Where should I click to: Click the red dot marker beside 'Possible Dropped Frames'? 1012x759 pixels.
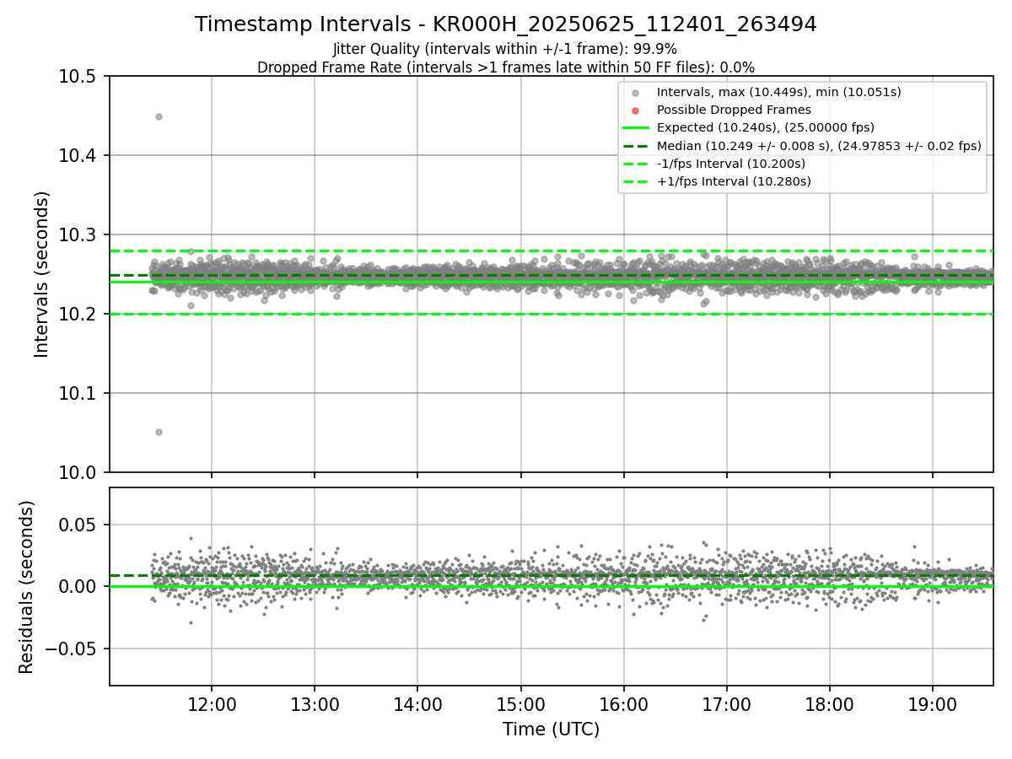pyautogui.click(x=636, y=110)
